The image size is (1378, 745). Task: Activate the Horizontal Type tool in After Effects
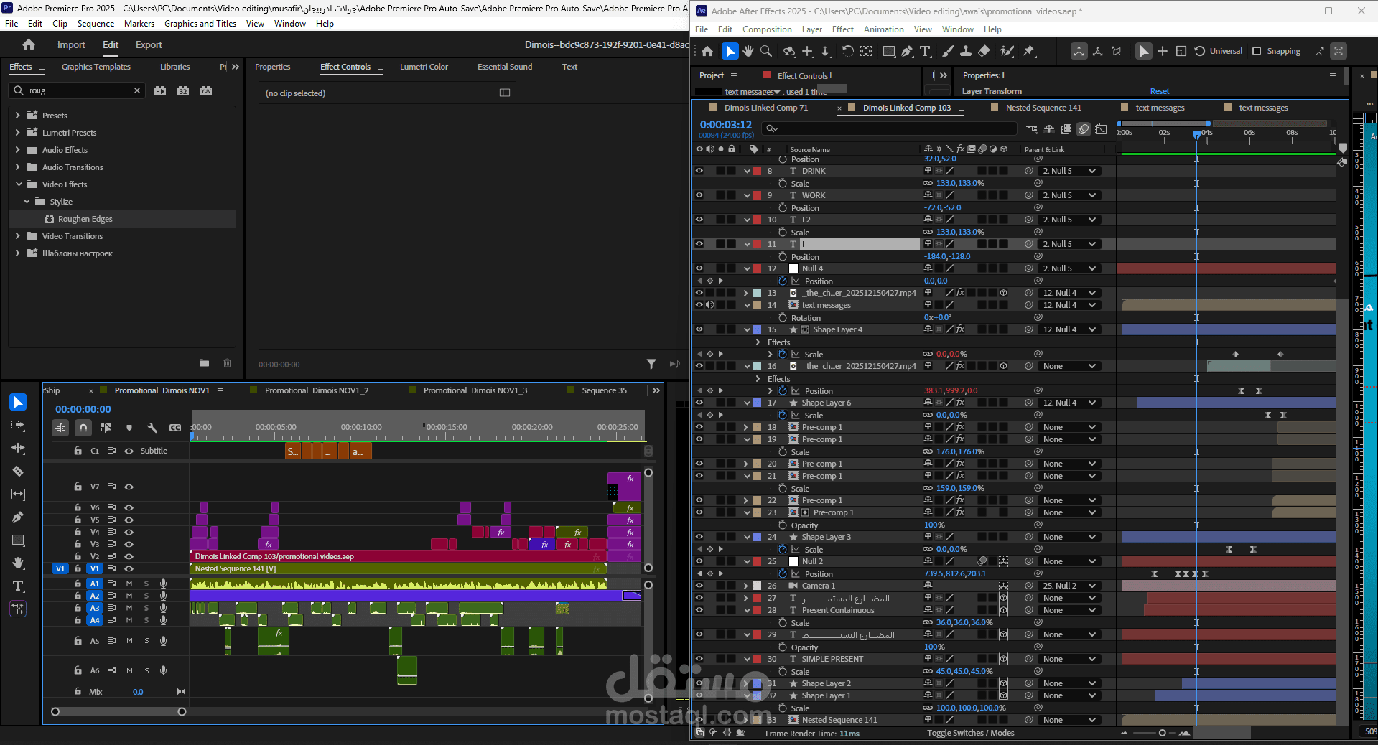[925, 51]
